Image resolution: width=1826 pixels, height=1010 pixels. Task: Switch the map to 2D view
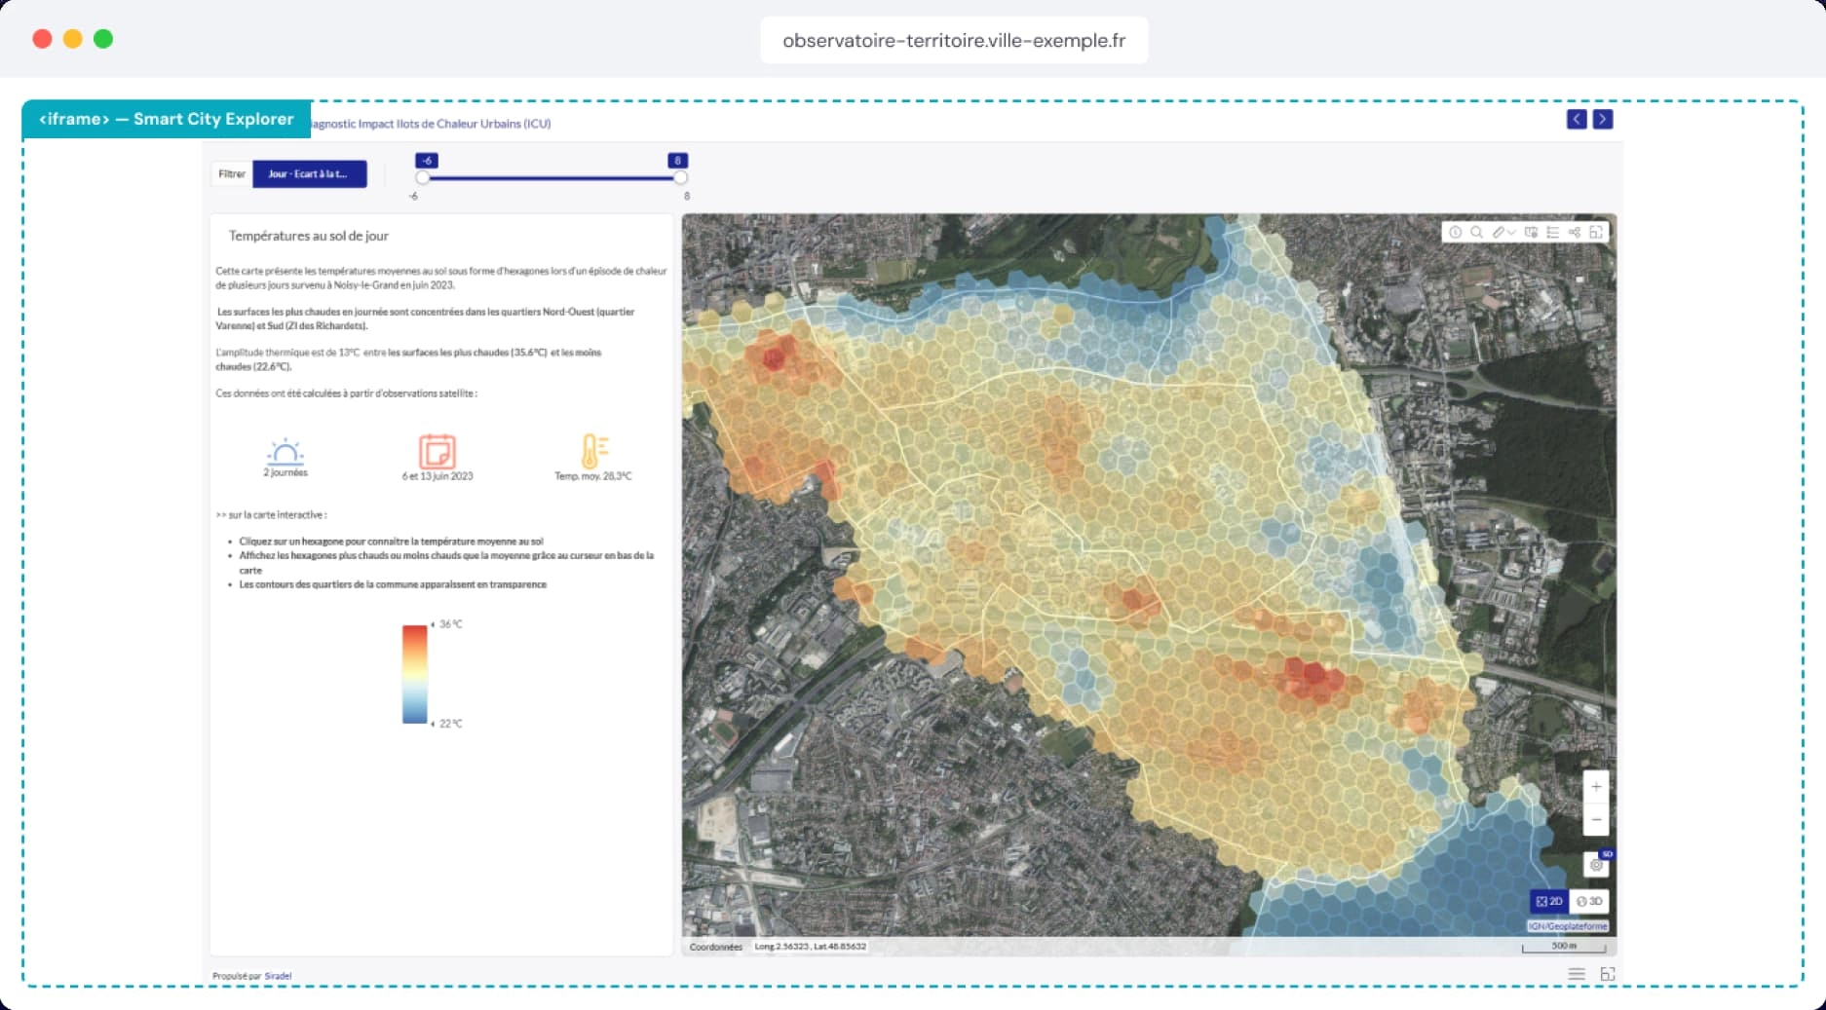click(1549, 901)
